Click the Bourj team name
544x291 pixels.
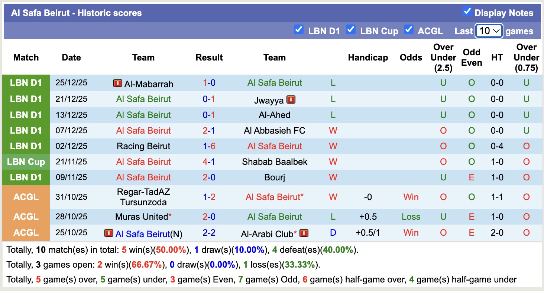pyautogui.click(x=275, y=177)
